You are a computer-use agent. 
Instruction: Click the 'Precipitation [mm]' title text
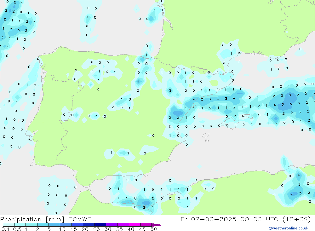point(32,219)
